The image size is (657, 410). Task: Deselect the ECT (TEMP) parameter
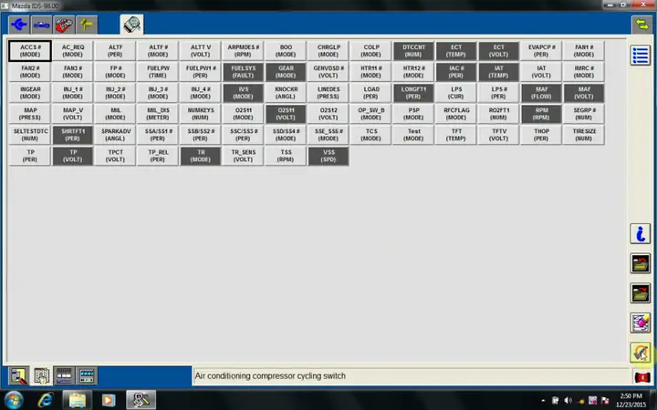click(456, 50)
